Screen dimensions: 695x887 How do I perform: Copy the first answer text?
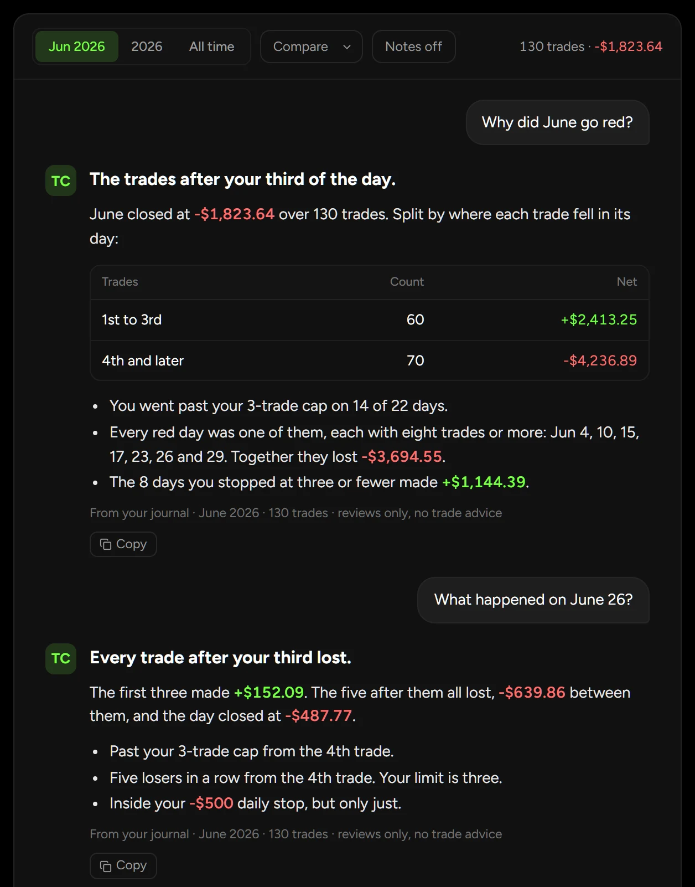point(123,544)
